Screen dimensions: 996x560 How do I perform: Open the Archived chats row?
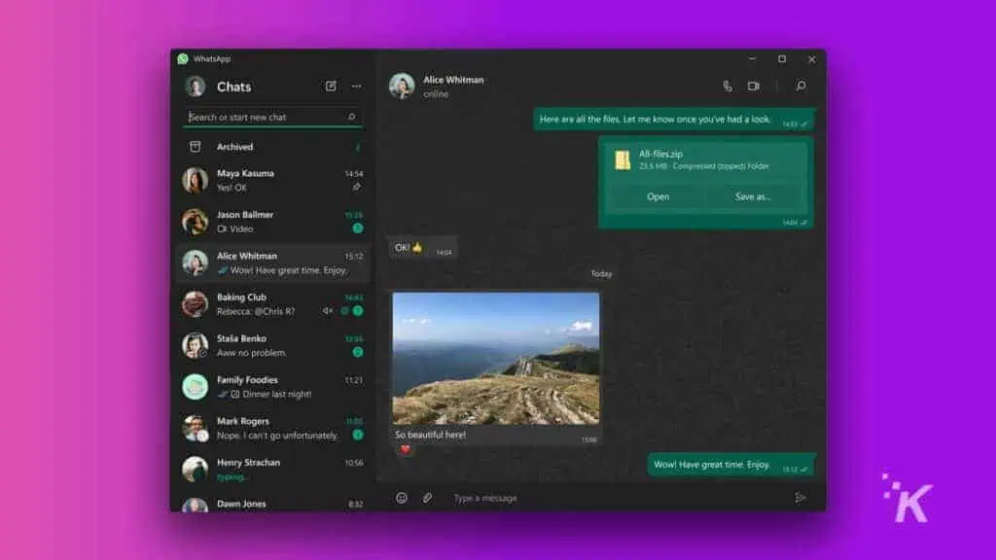point(273,147)
